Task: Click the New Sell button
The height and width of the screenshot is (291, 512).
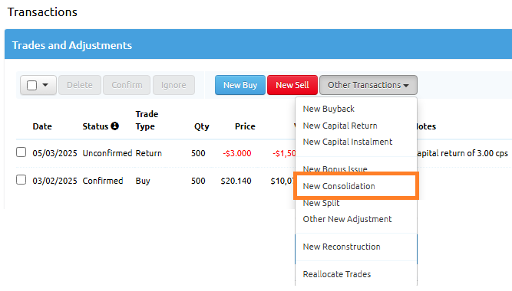Action: coord(292,85)
